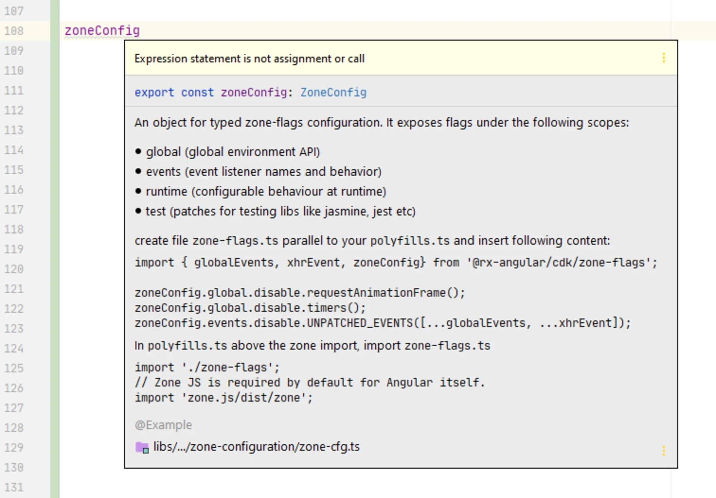Click the 'Expression statement is not assignment or call' warning
Screen dimensions: 716x498
249,58
